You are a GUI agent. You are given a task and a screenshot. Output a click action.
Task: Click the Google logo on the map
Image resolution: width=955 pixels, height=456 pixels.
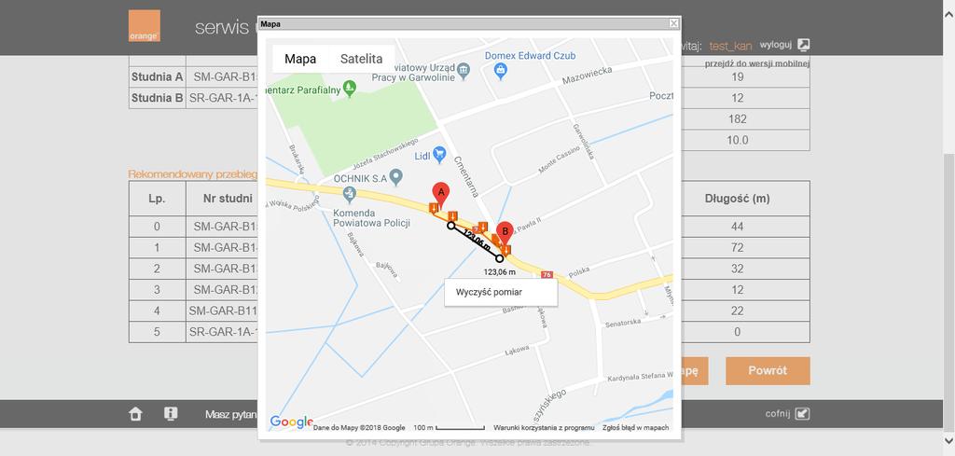pos(291,421)
